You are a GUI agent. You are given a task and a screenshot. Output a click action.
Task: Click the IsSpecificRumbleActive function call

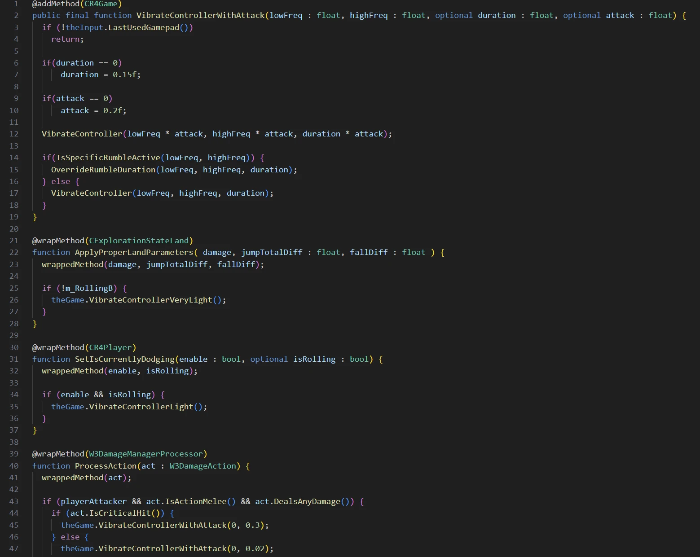click(x=108, y=158)
